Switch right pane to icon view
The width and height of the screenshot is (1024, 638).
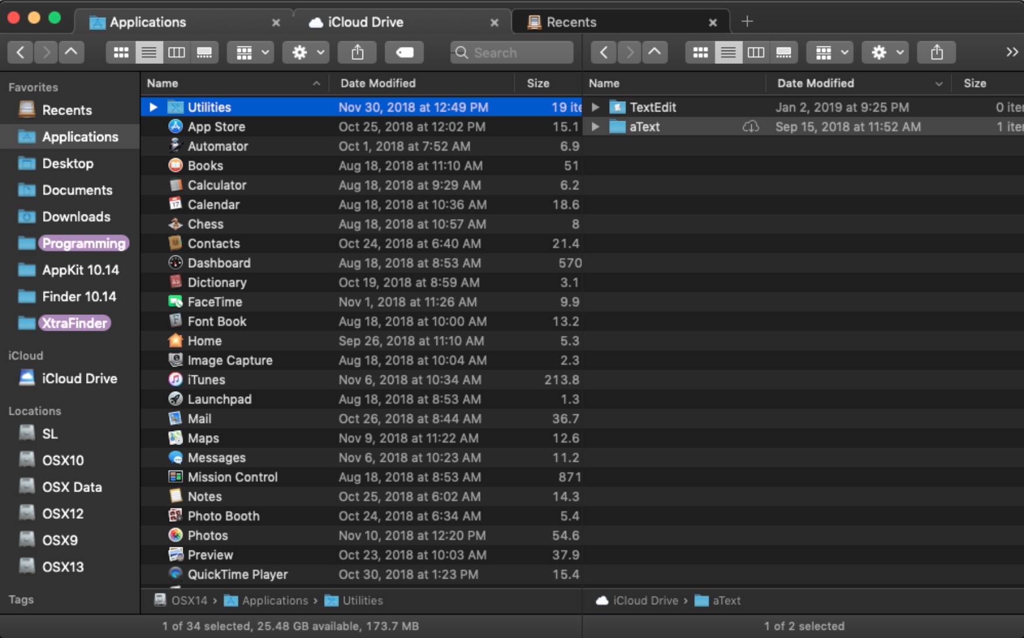point(701,53)
